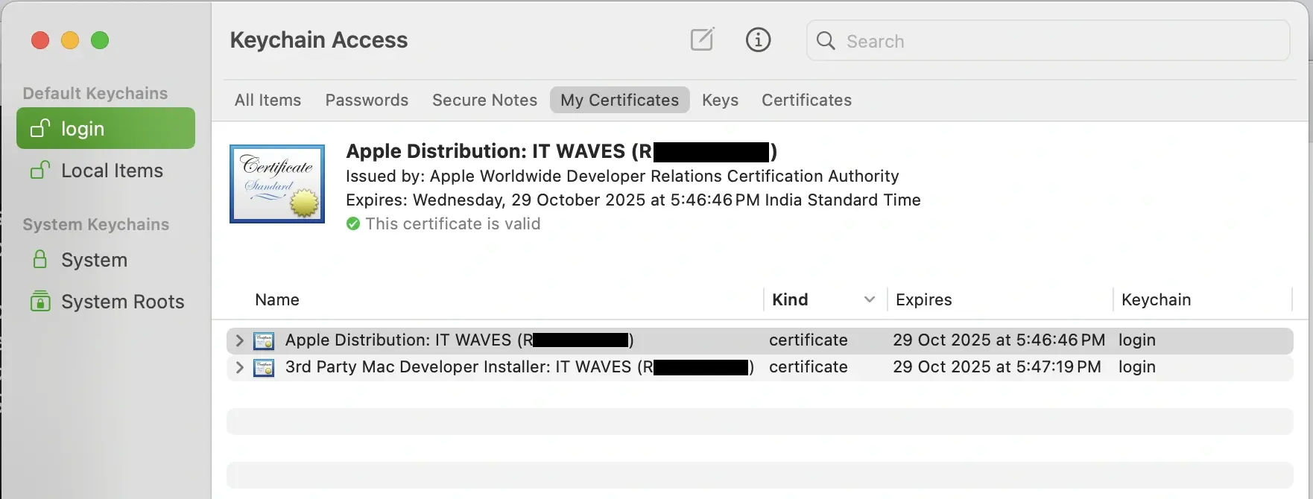Switch to the Passwords tab

[367, 100]
